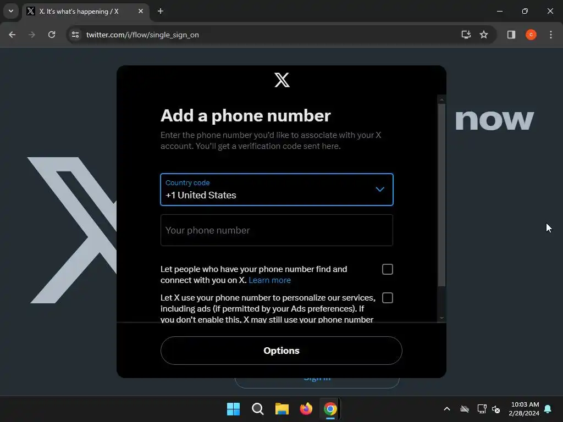Launch Firefox from taskbar
Image resolution: width=563 pixels, height=422 pixels.
pyautogui.click(x=306, y=409)
